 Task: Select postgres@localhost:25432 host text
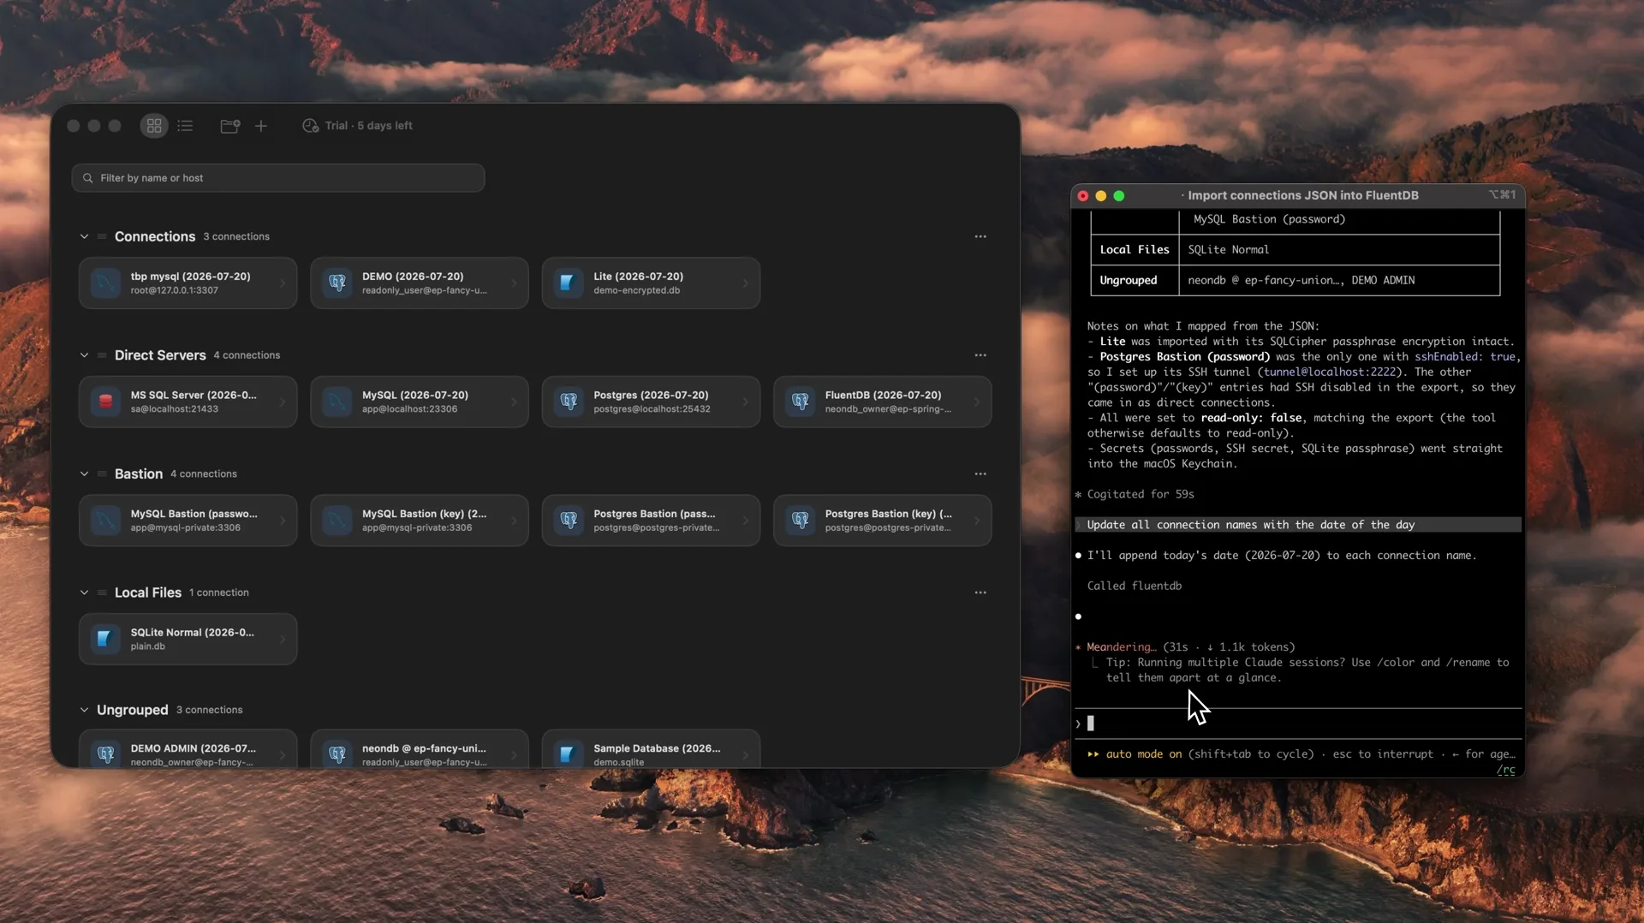(652, 409)
